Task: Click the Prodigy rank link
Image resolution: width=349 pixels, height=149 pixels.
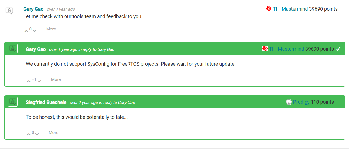Action: click(x=301, y=102)
